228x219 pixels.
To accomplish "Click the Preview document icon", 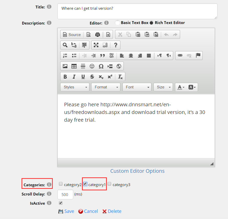I will [88, 35].
